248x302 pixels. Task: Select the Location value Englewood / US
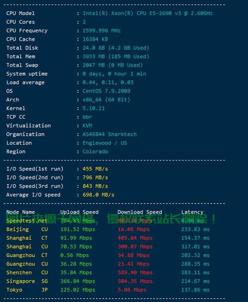(x=105, y=143)
